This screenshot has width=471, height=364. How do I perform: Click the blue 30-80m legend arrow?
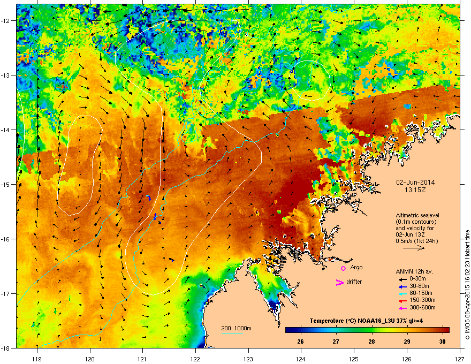(402, 286)
